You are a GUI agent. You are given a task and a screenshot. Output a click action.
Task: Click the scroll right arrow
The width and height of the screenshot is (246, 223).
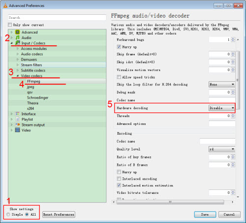tap(232, 202)
